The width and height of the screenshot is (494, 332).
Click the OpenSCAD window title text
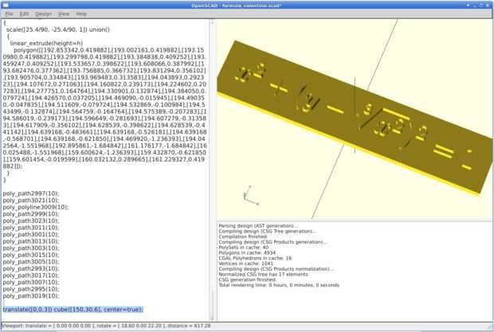[237, 6]
